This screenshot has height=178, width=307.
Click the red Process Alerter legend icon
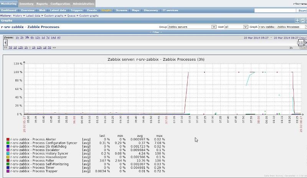coord(8,139)
